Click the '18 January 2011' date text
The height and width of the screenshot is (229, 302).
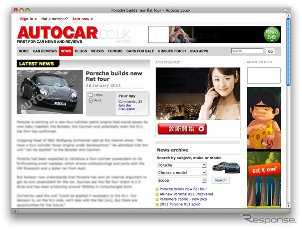(x=103, y=85)
